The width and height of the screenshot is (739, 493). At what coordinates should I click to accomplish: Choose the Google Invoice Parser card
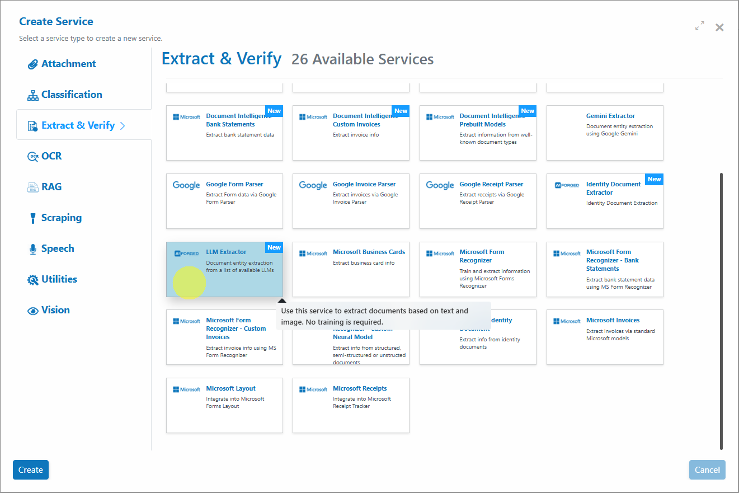pos(351,201)
